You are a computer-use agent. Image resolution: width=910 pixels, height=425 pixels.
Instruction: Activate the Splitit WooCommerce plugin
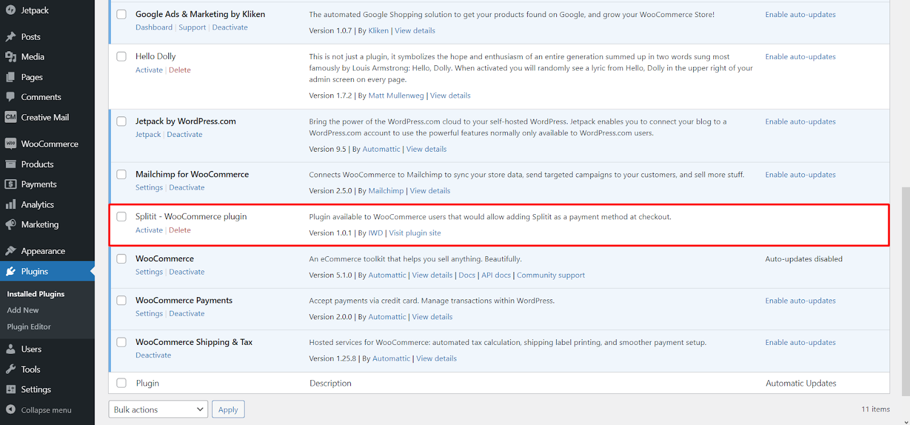(x=149, y=230)
